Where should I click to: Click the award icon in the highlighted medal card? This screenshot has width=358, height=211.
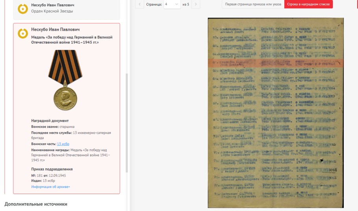coord(23,34)
